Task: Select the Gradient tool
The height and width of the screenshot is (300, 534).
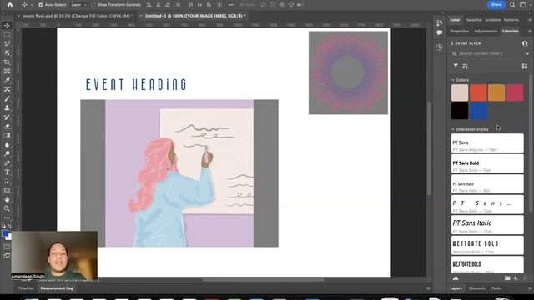Action: click(7, 135)
